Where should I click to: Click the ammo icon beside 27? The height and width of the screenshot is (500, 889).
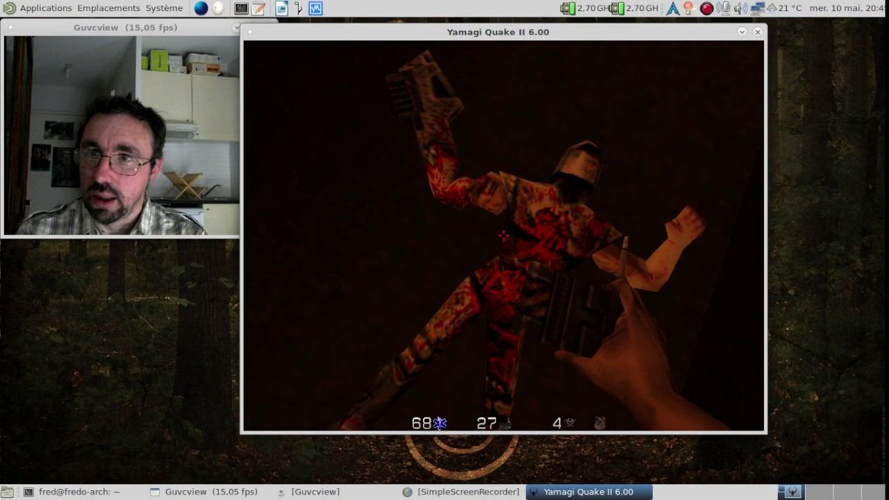click(505, 423)
